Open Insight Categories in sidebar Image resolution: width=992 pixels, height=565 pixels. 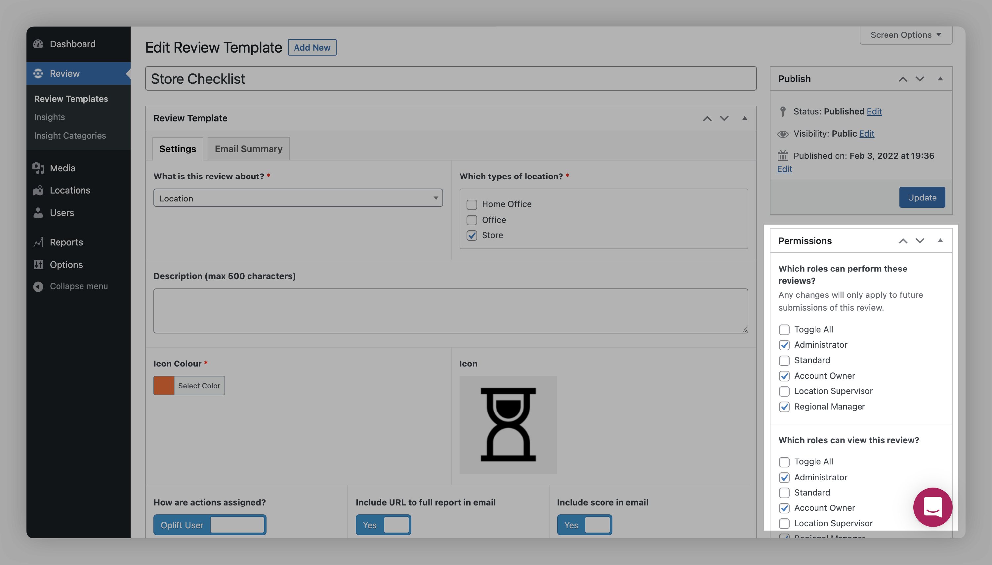tap(70, 135)
